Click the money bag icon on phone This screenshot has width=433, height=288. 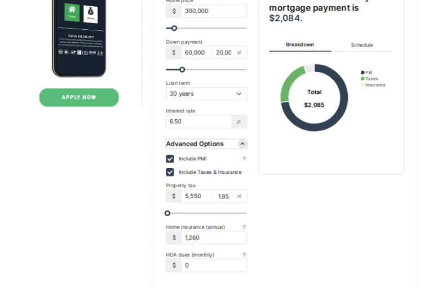[90, 13]
